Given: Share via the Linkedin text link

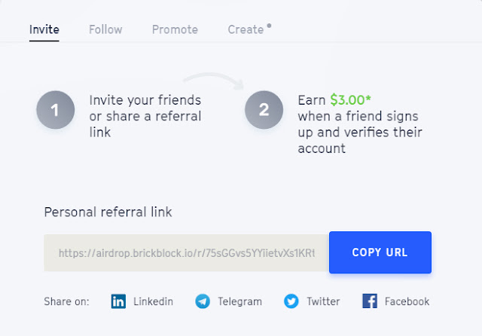Looking at the screenshot, I should click(153, 301).
